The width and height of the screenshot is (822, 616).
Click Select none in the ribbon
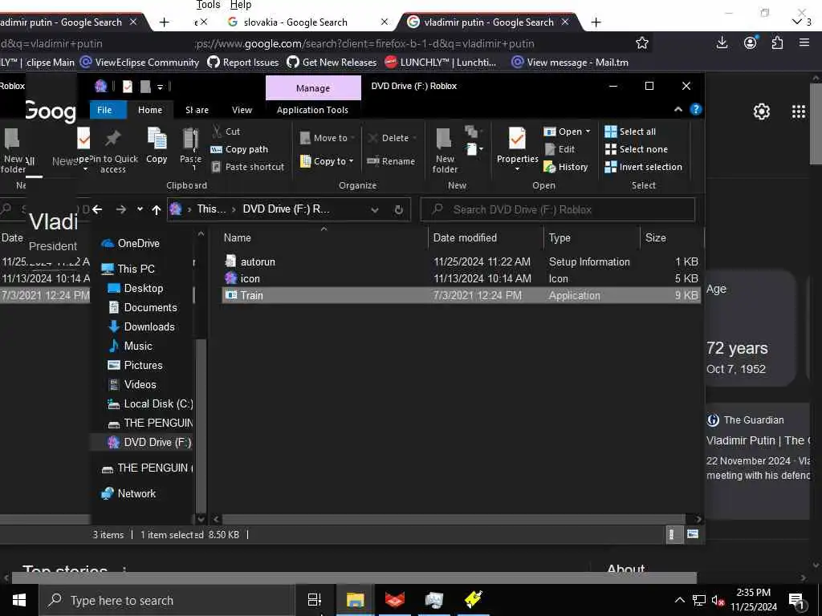637,149
